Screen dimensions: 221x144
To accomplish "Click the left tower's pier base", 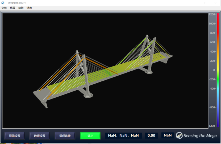I will pos(88,94).
